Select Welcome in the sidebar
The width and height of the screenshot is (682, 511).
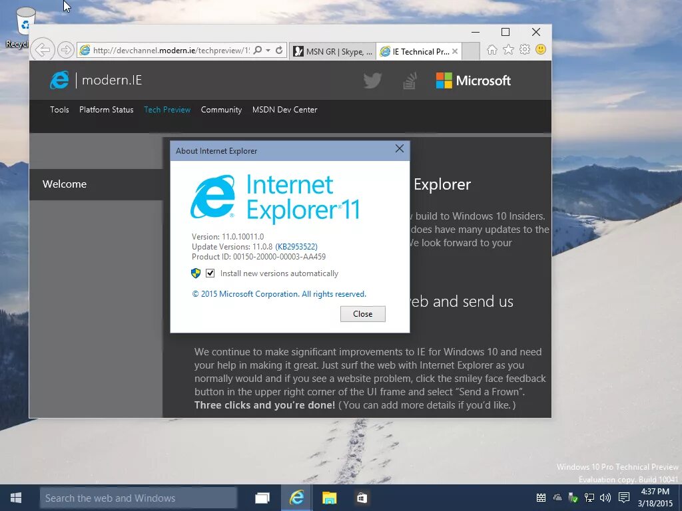(x=96, y=184)
